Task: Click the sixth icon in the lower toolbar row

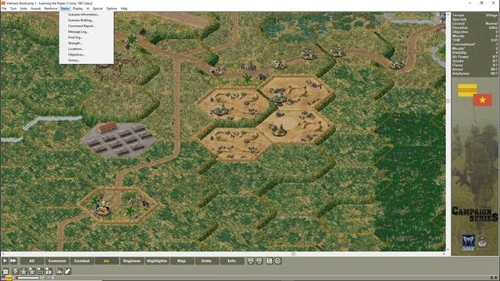Action: point(48,272)
